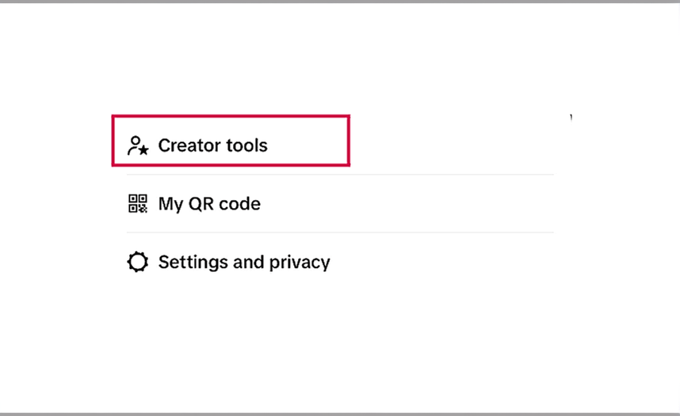Image resolution: width=680 pixels, height=416 pixels.
Task: Show my QR code
Action: coord(340,203)
